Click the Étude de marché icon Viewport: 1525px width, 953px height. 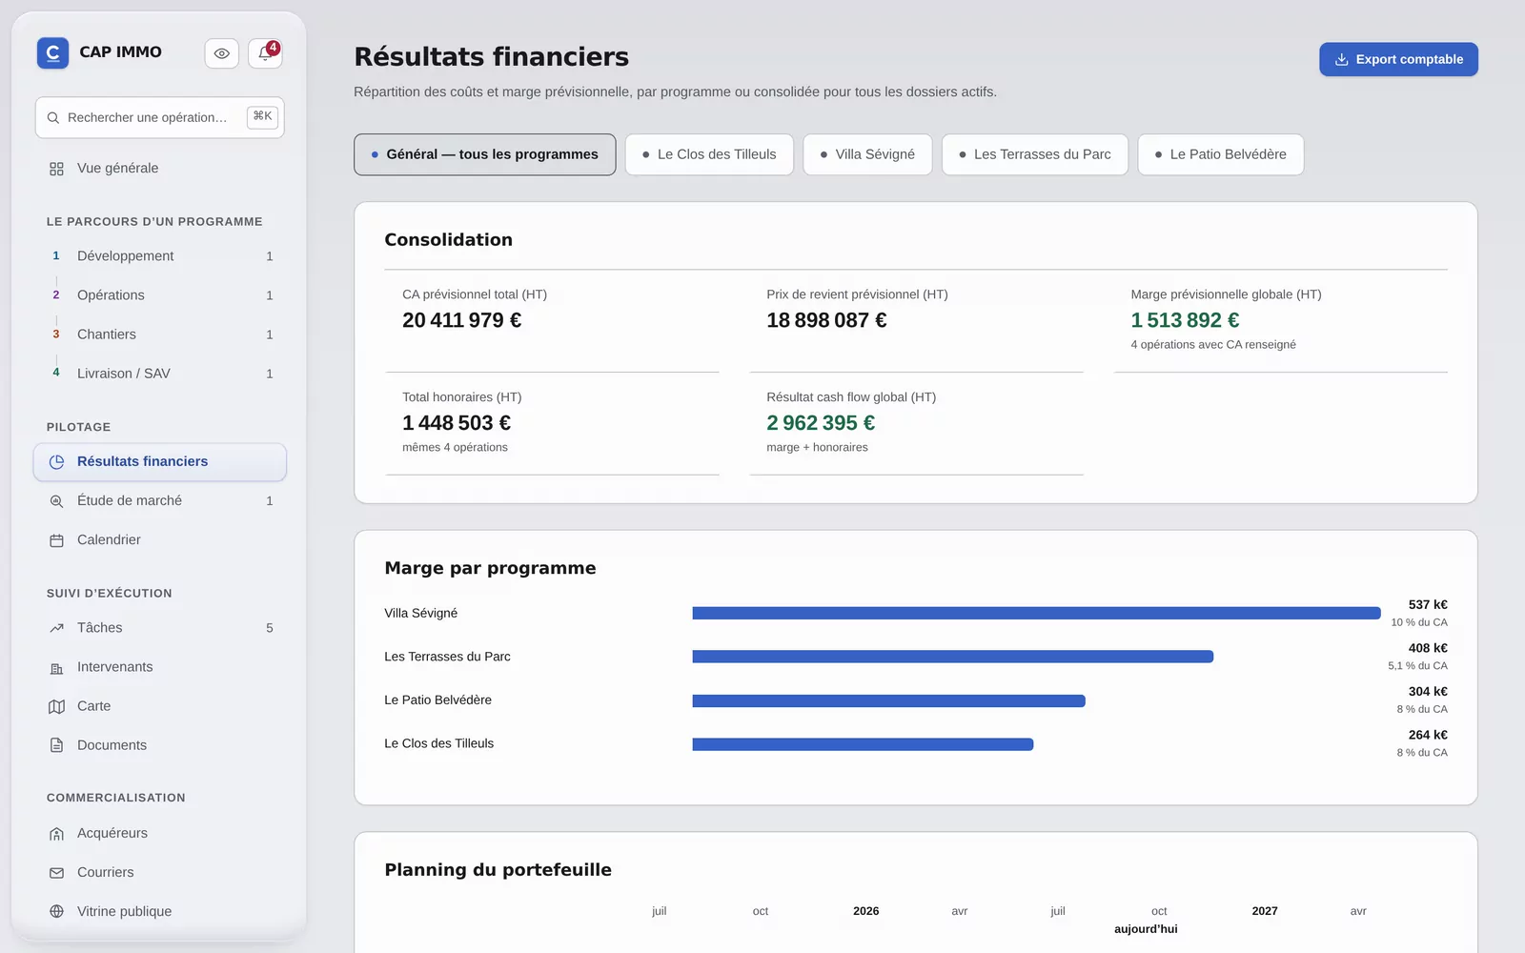56,501
